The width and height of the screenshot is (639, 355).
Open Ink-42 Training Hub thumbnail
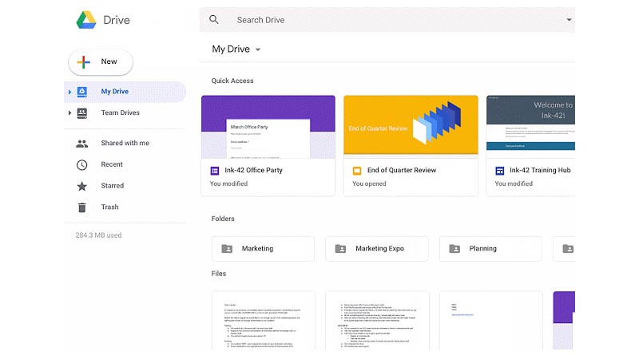pyautogui.click(x=530, y=127)
